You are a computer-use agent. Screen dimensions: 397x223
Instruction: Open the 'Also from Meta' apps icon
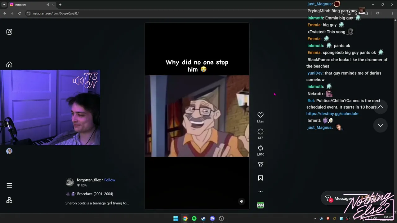9,200
